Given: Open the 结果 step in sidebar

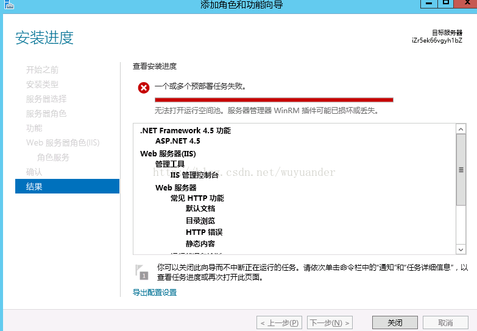Looking at the screenshot, I should pos(67,186).
